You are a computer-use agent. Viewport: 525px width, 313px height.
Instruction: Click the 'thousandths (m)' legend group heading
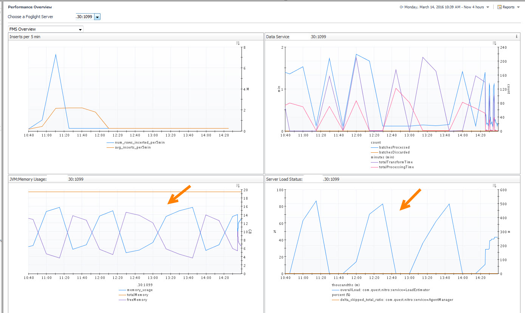345,285
